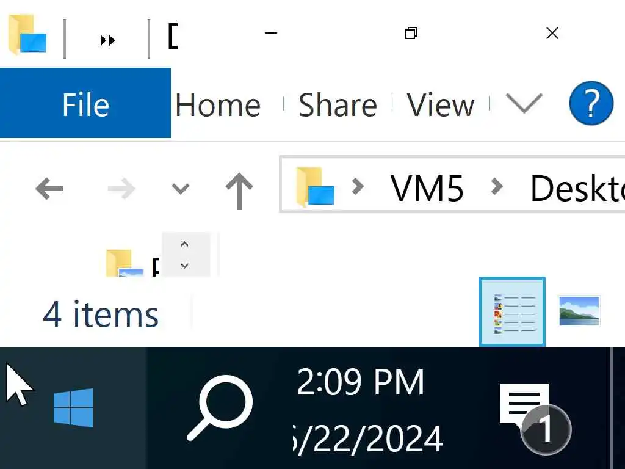Expand the chevron after VM5 breadcrumb

(497, 186)
